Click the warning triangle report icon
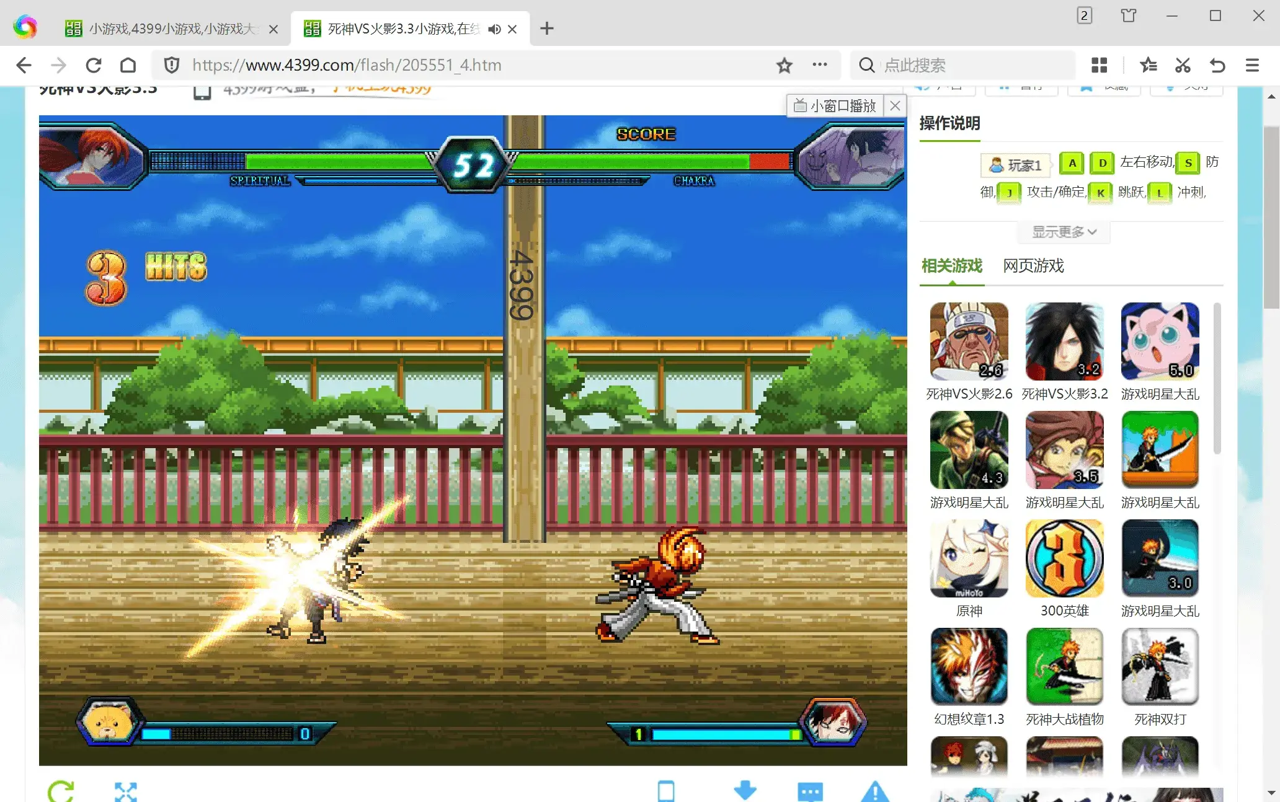The width and height of the screenshot is (1280, 802). tap(875, 791)
